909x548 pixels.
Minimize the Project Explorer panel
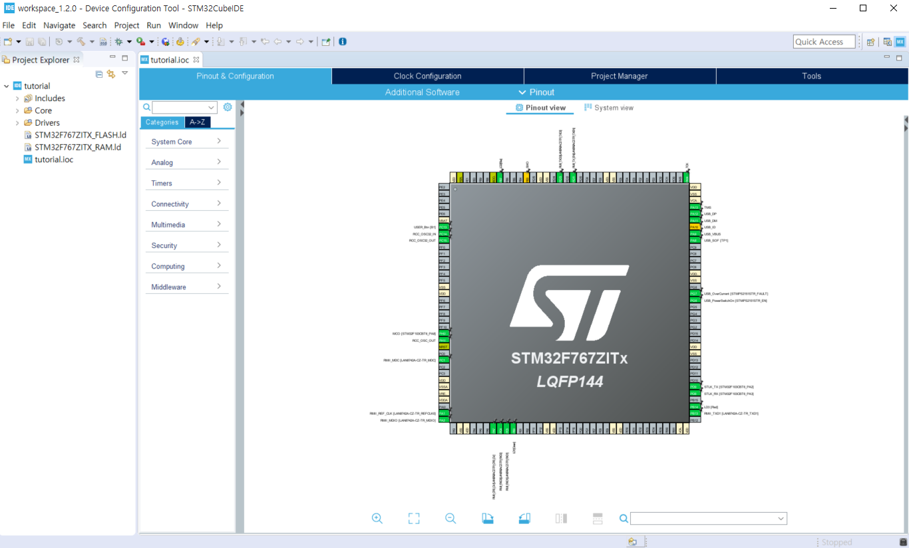[x=112, y=58]
